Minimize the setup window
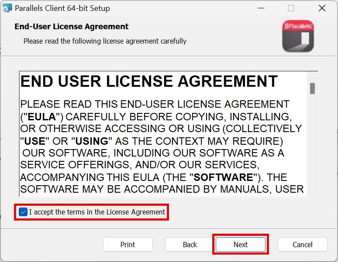This screenshot has height=262, width=338. point(261,8)
